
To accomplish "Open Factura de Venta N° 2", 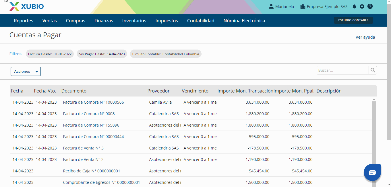I will click(x=83, y=160).
